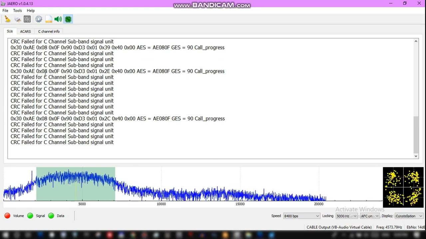Switch to the C channel info tab
Image resolution: width=426 pixels, height=239 pixels.
coord(49,32)
